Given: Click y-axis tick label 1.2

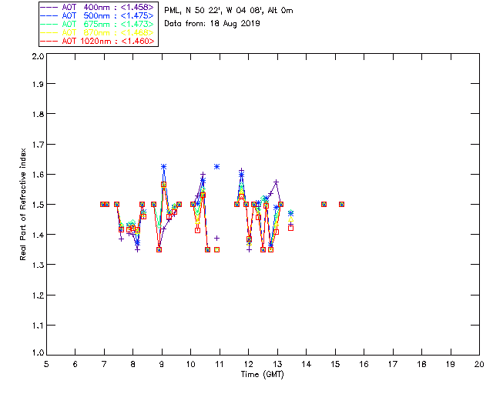Looking at the screenshot, I should [38, 295].
